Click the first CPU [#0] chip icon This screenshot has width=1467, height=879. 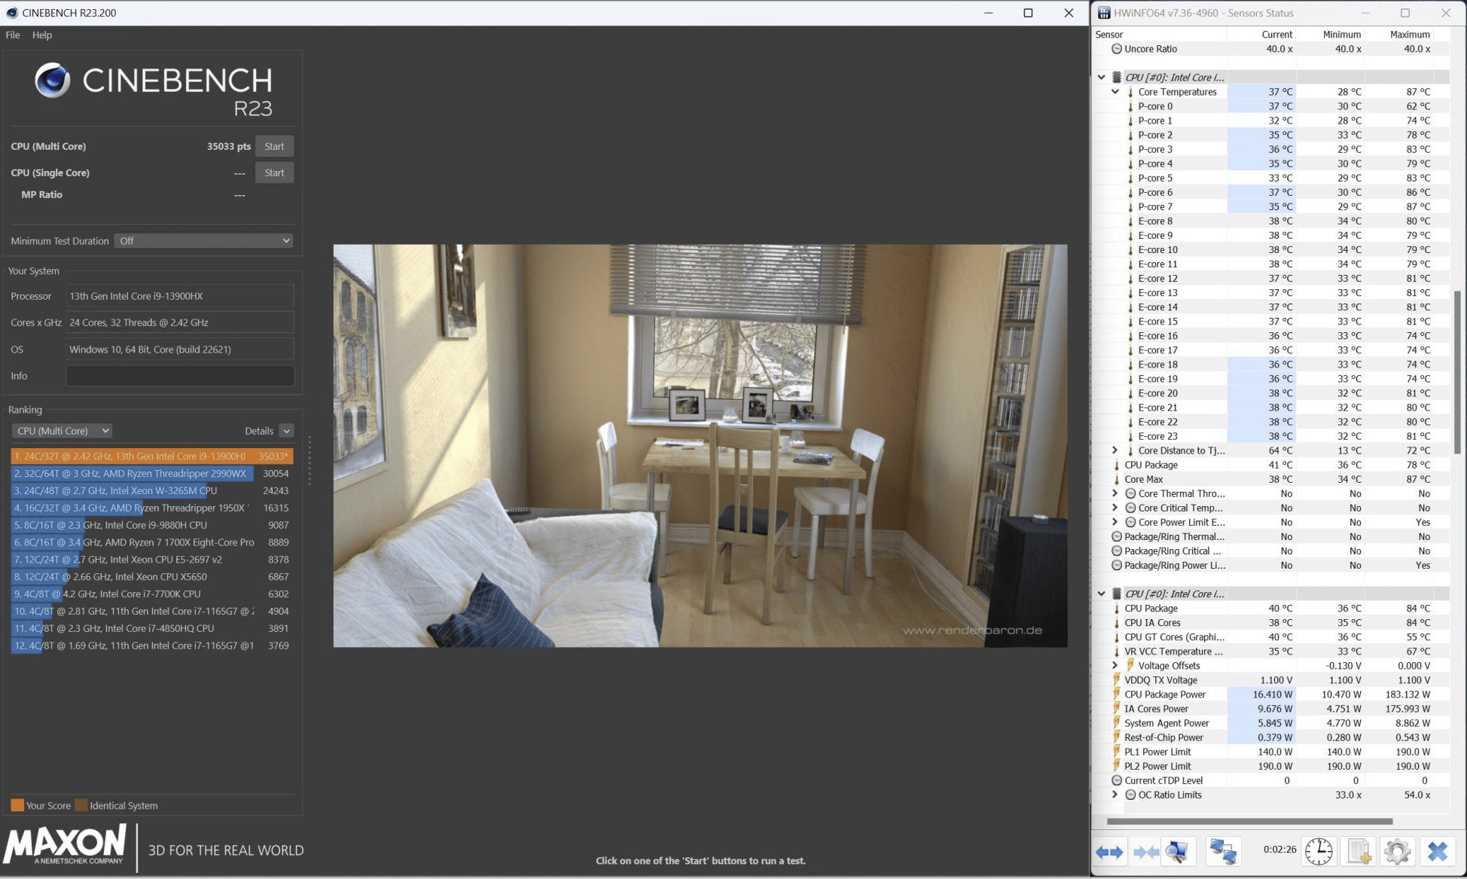(1117, 78)
